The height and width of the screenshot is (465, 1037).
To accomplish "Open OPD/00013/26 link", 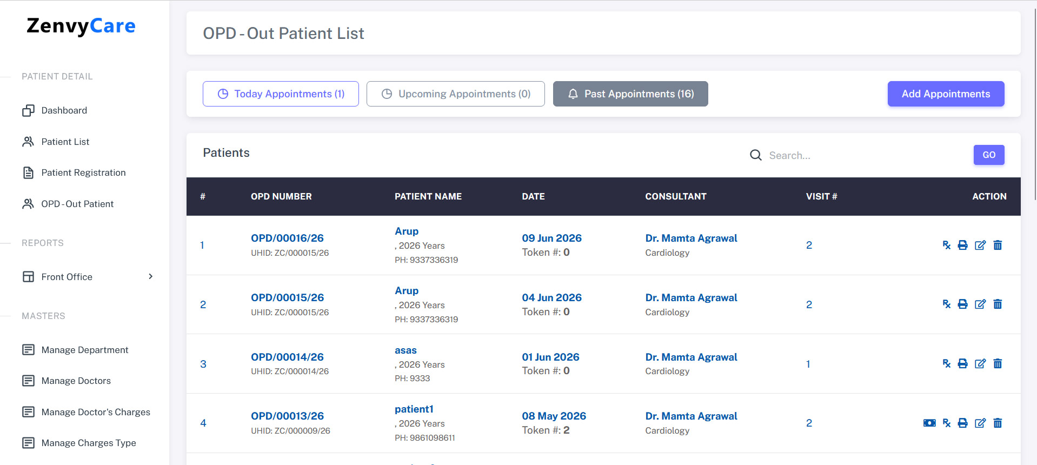I will (x=287, y=416).
